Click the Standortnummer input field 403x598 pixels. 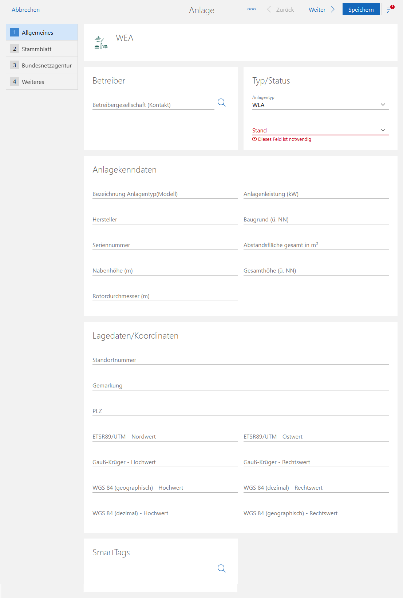coord(241,360)
